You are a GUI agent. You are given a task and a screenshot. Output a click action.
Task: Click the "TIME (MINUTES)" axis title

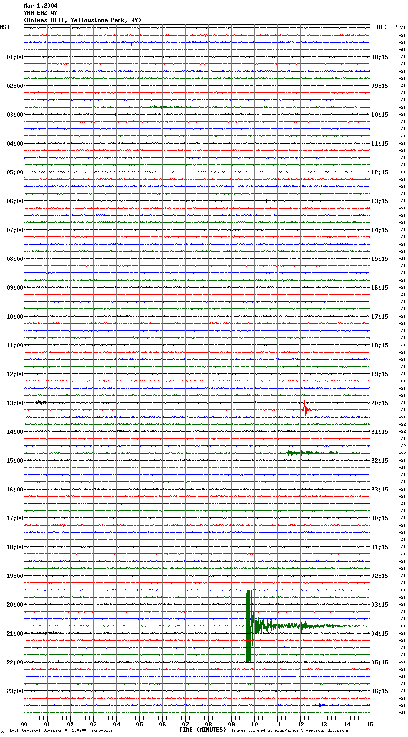coord(203,730)
